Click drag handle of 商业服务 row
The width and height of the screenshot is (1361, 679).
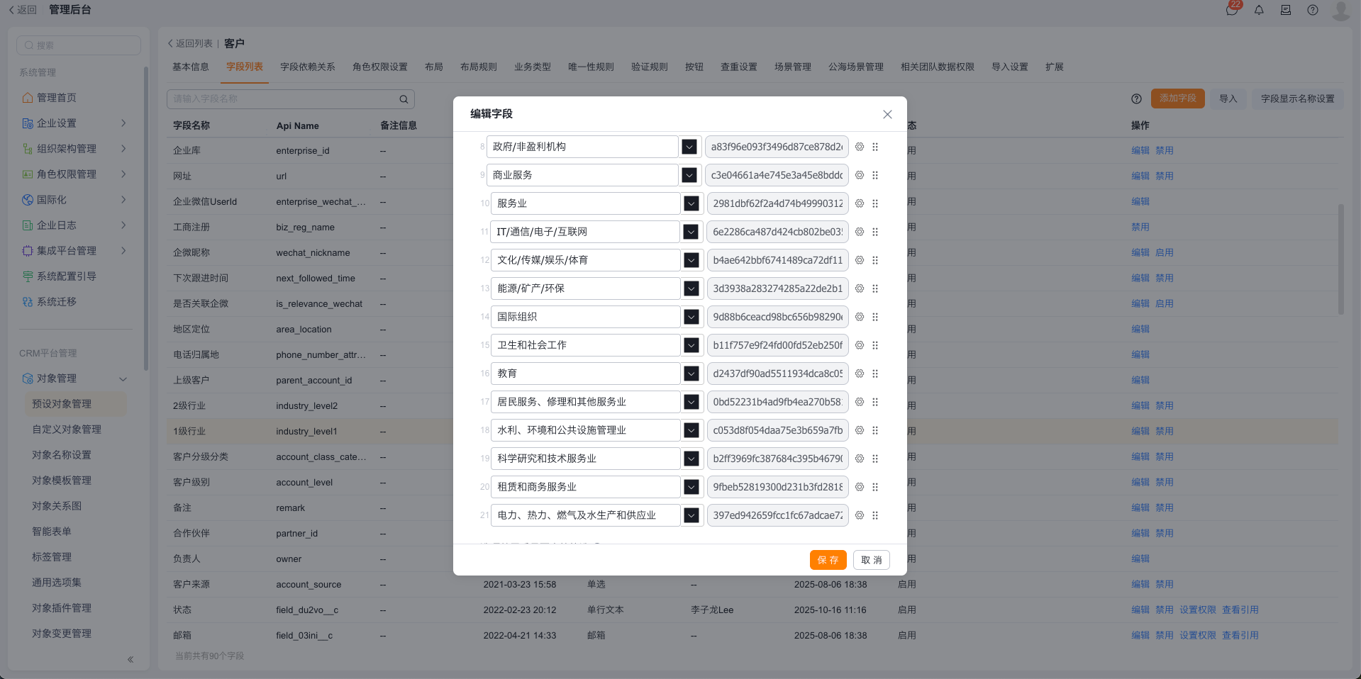[875, 175]
